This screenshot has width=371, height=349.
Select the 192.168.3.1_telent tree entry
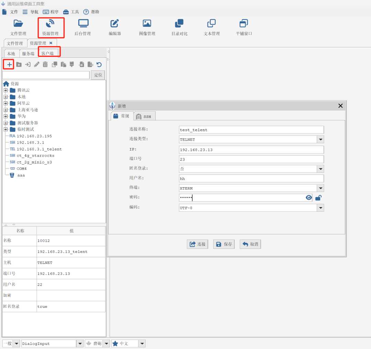36,149
